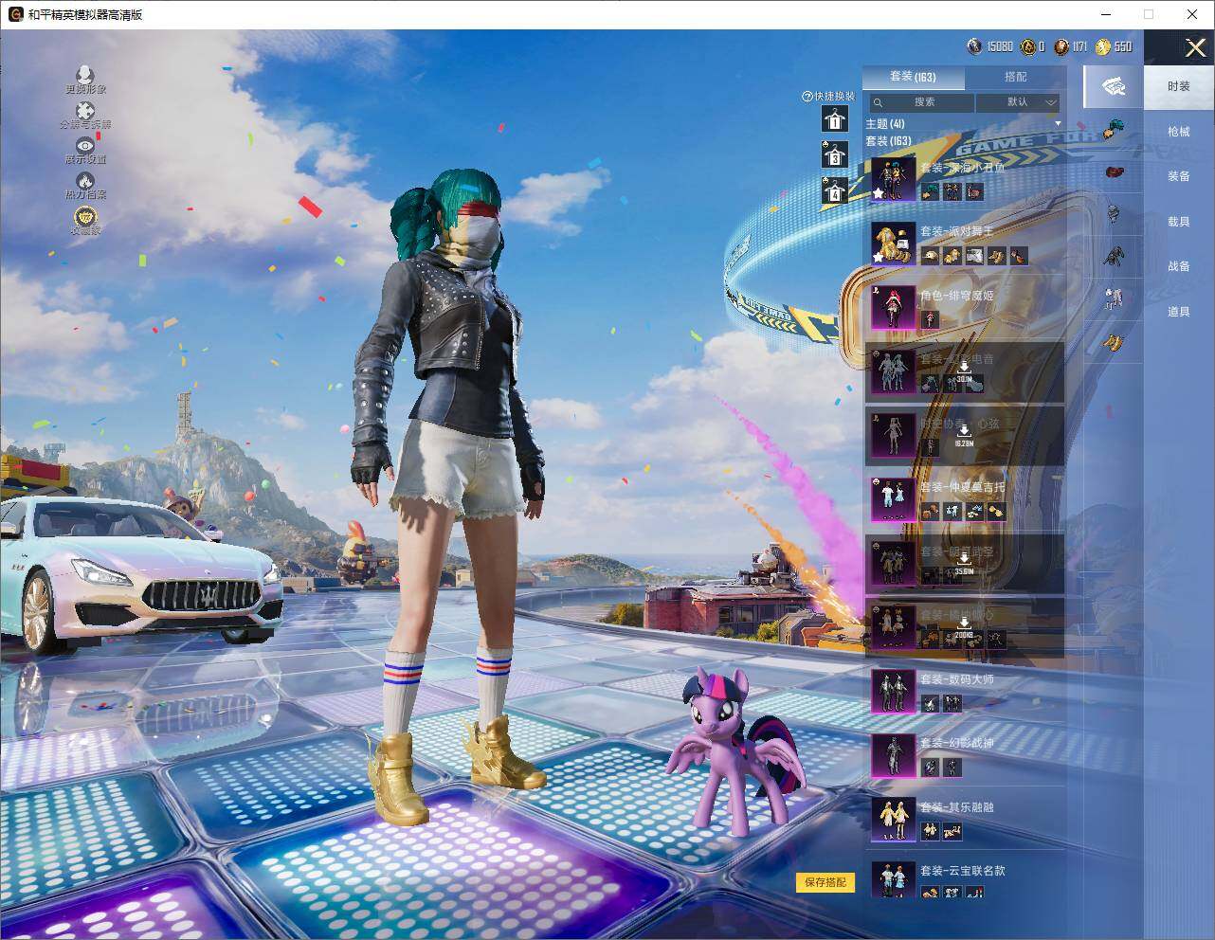The width and height of the screenshot is (1215, 940).
Task: Open the 热力档案 flame icon
Action: pos(85,180)
